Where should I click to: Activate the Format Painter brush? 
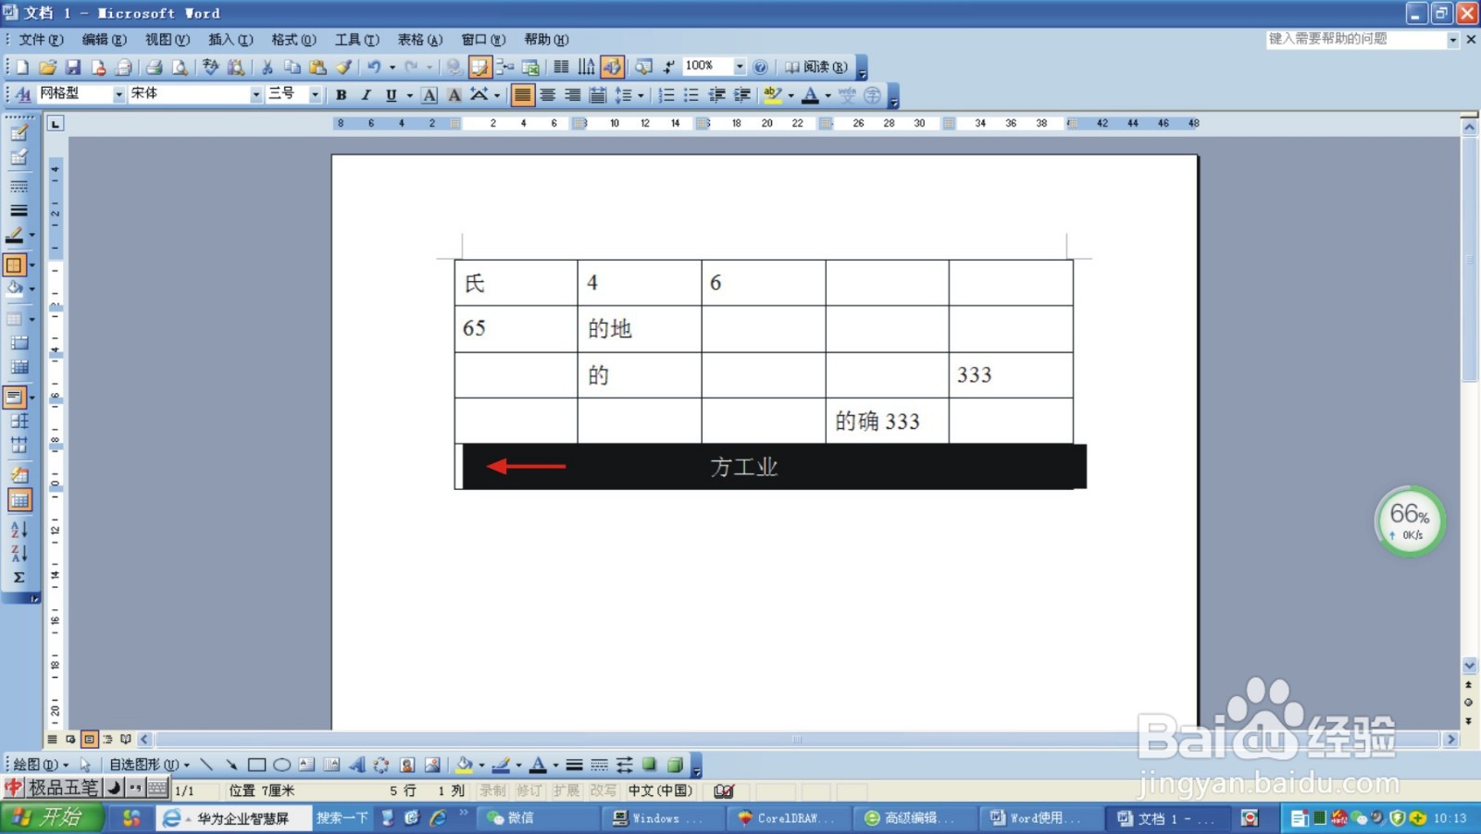tap(343, 67)
